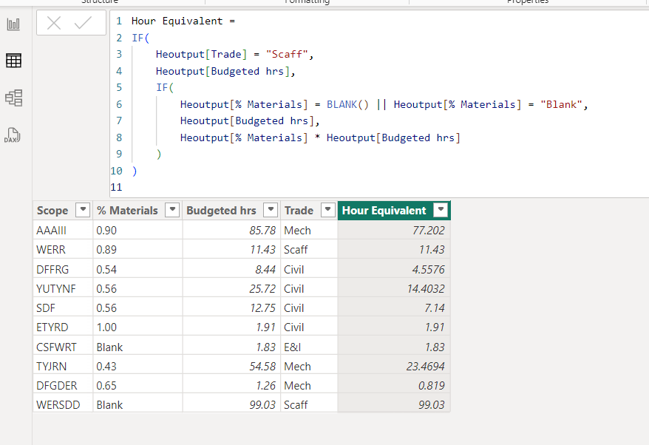649x445 pixels.
Task: Click the 4.5576 Hour Equivalent value
Action: click(429, 270)
